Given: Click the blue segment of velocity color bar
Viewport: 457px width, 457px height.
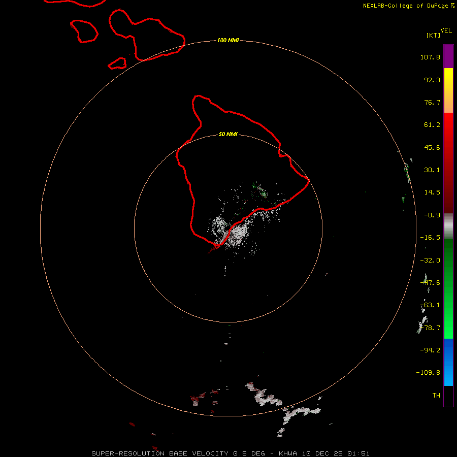Looking at the screenshot, I should point(448,362).
